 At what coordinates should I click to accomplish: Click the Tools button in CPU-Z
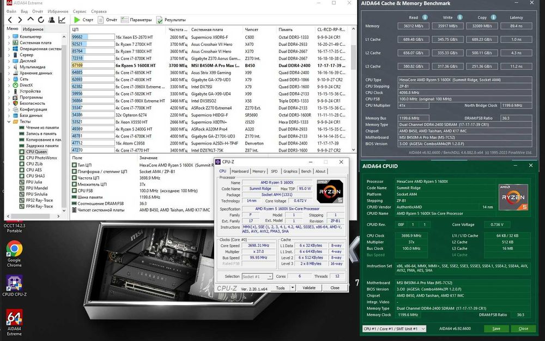tap(280, 288)
